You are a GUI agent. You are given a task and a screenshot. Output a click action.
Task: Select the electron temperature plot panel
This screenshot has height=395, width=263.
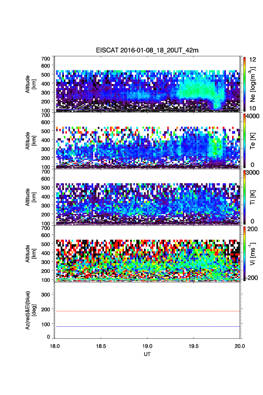[x=148, y=141]
